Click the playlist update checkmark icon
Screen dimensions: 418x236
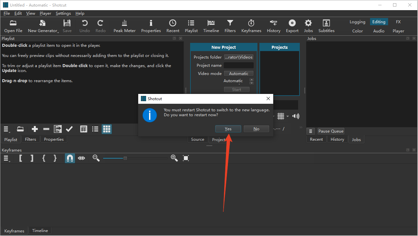click(69, 129)
